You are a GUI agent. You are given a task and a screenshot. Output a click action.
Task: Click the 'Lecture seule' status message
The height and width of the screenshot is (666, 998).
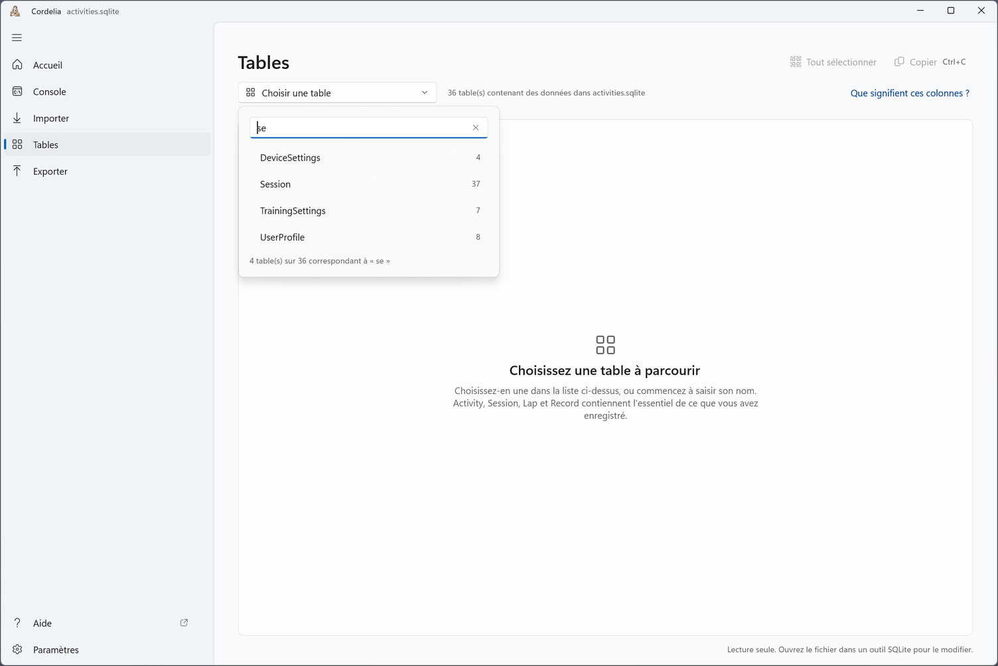[x=850, y=649]
